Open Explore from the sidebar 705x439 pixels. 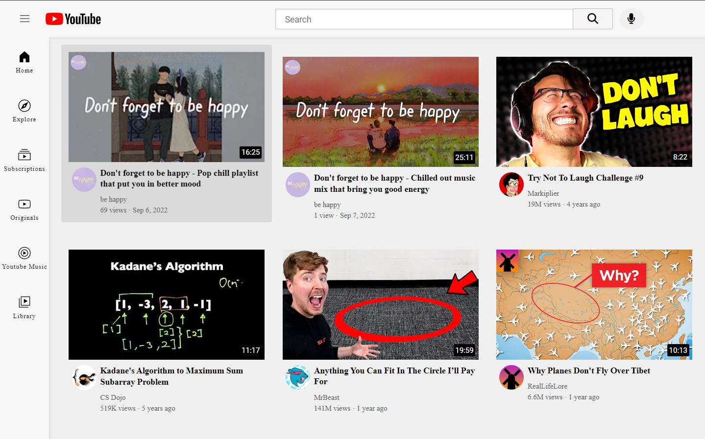click(24, 111)
